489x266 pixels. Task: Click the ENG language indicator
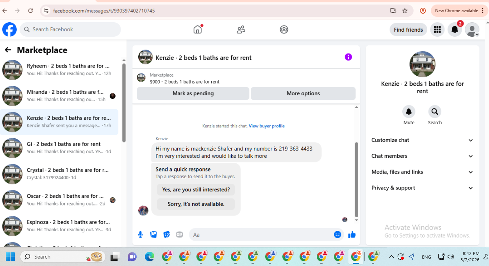[427, 257]
